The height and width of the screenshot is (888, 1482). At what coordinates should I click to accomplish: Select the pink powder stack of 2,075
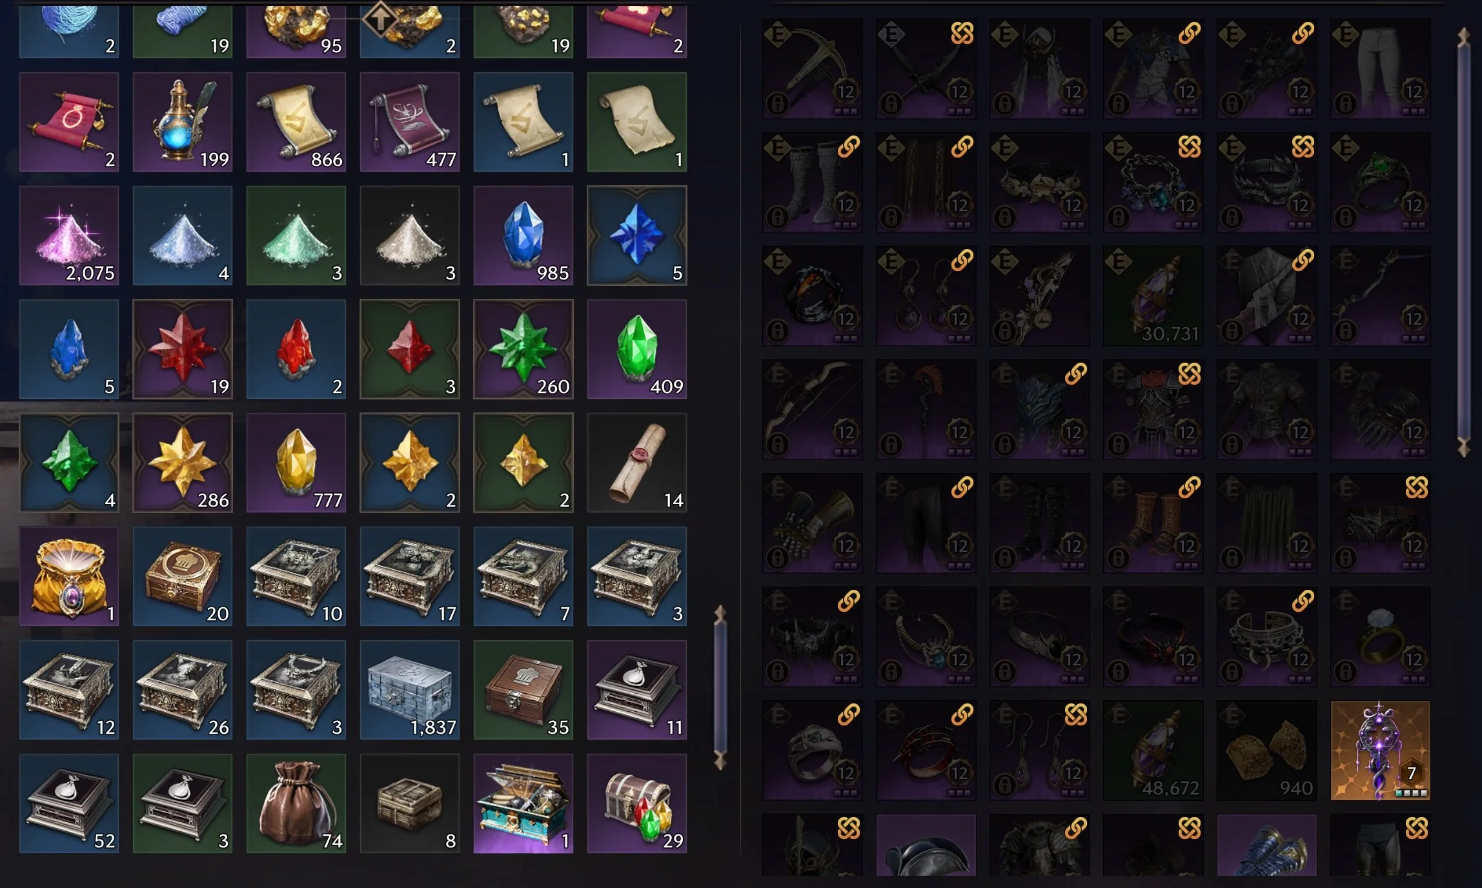pos(69,236)
